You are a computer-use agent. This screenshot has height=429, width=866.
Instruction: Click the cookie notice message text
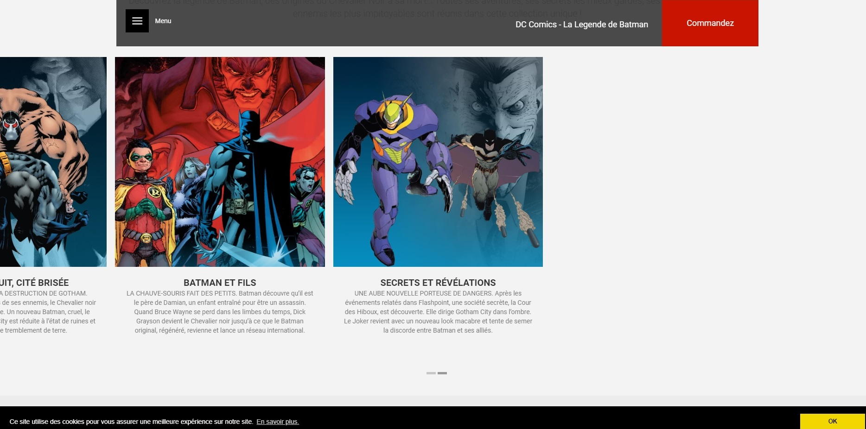[x=131, y=422]
